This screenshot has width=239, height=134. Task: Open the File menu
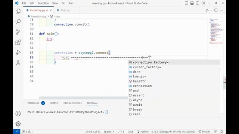[24, 3]
